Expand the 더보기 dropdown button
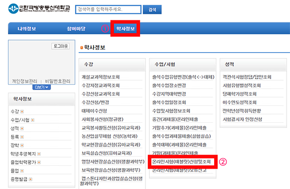The height and width of the screenshot is (189, 290). coord(42,87)
